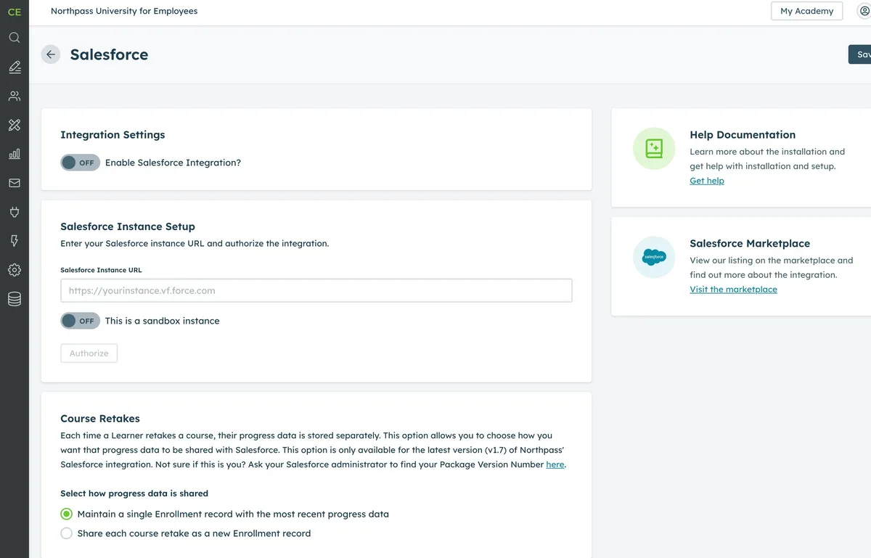871x558 pixels.
Task: Open the People sidebar icon
Action: click(x=14, y=96)
